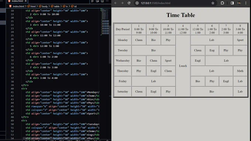
Task: Bookmark this page with the star icon
Action: [213, 3]
